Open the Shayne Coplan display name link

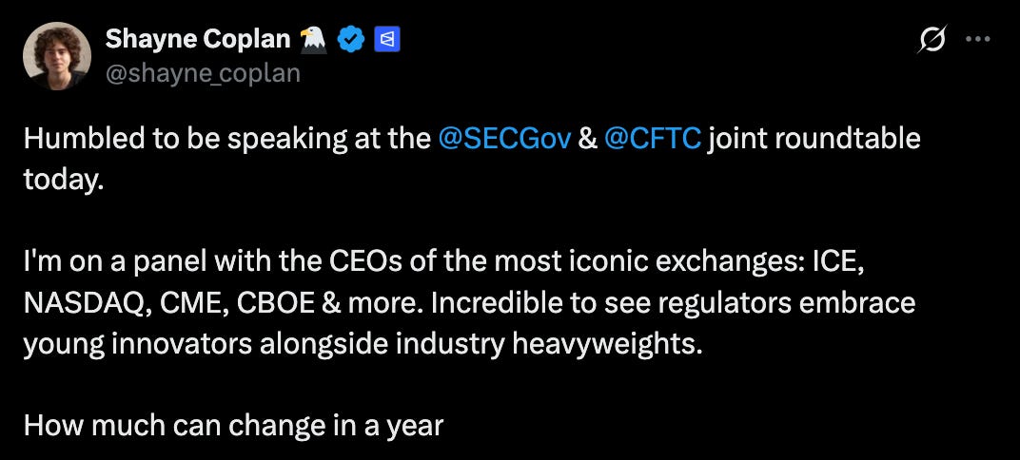[x=198, y=40]
